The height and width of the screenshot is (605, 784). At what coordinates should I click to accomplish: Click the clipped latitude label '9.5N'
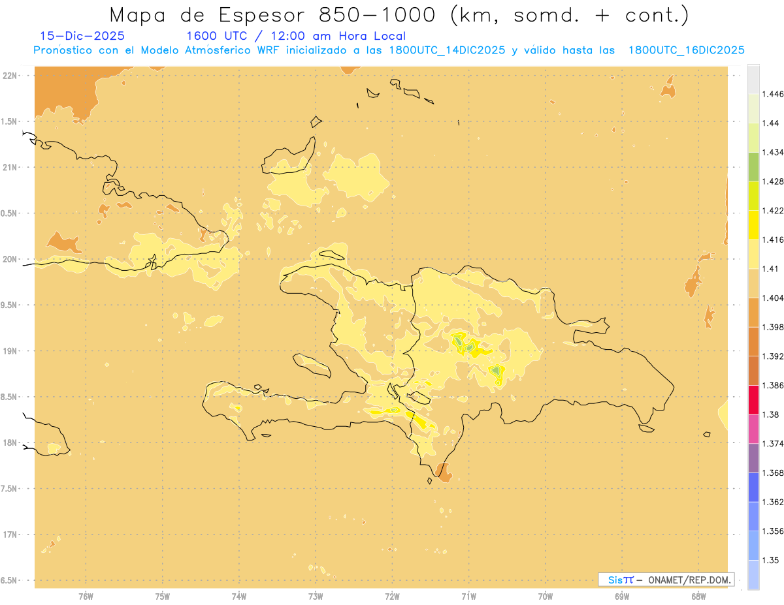point(10,305)
